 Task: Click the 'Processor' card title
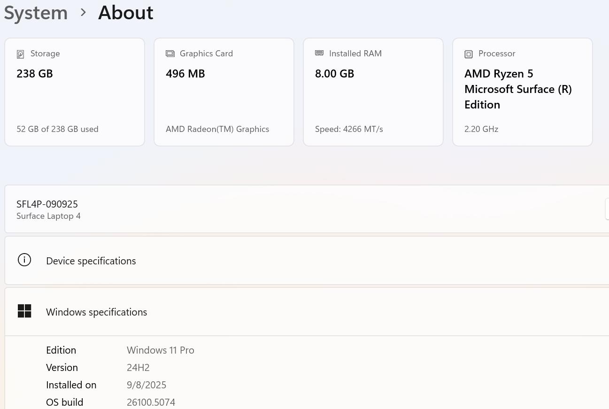click(x=497, y=54)
